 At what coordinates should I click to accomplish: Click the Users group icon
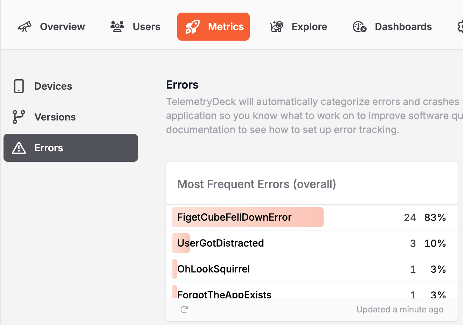pos(117,27)
